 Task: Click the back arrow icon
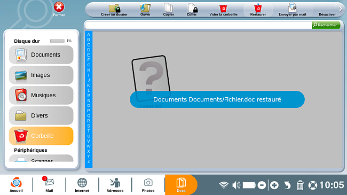(287, 185)
